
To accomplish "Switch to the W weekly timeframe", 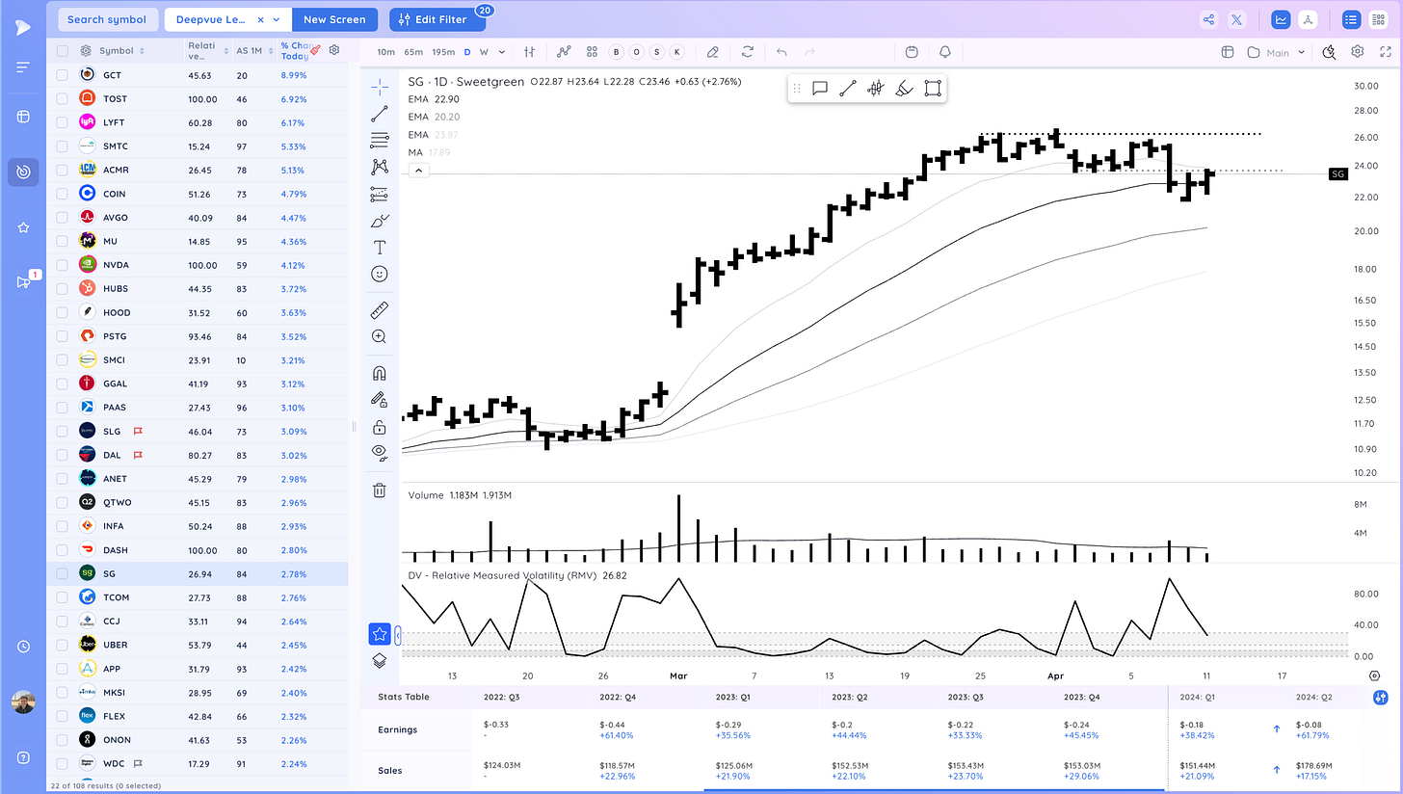I will coord(484,52).
